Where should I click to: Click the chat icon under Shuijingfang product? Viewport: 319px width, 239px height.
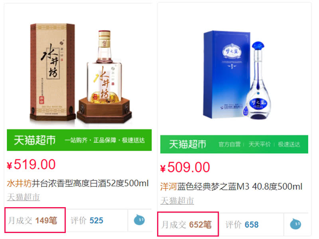point(139,220)
